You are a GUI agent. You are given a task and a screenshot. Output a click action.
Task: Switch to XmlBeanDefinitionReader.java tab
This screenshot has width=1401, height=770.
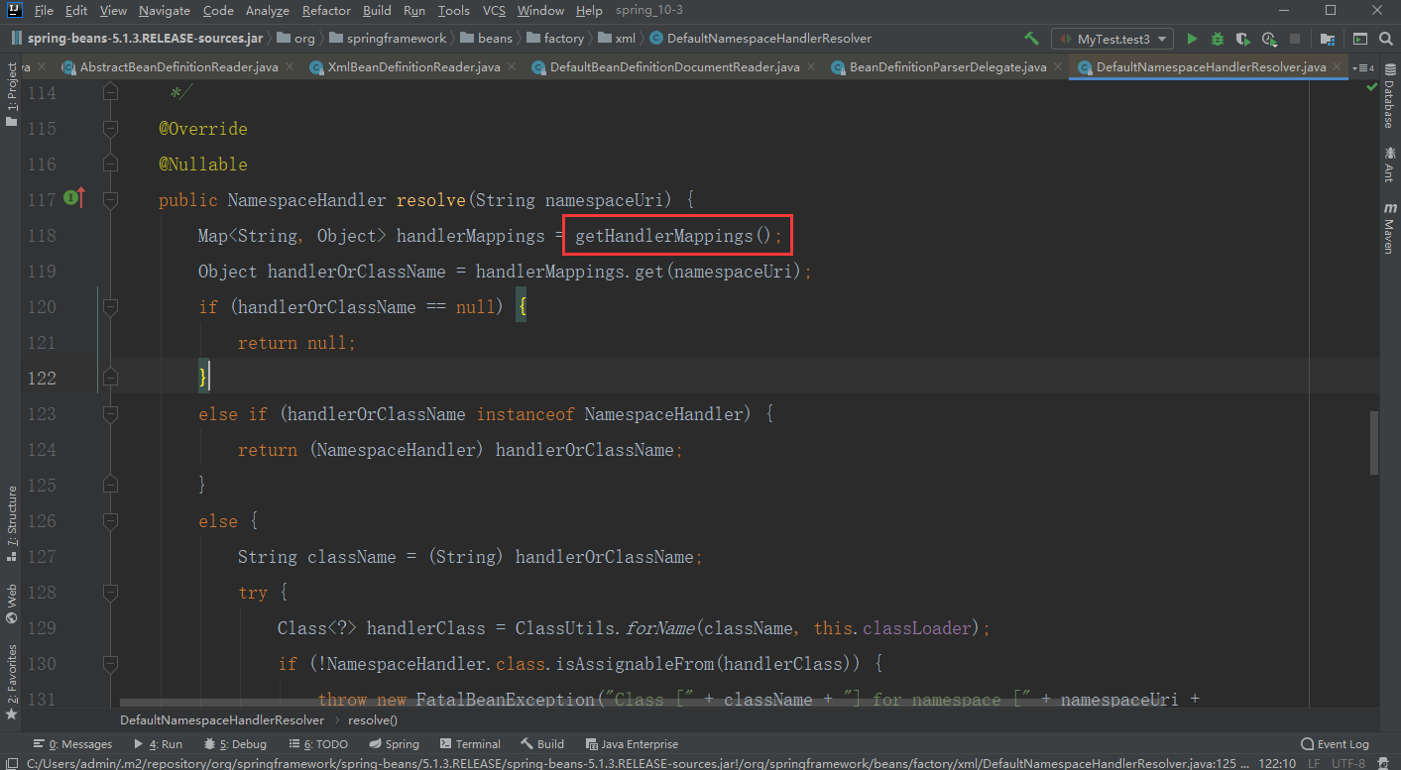click(413, 67)
